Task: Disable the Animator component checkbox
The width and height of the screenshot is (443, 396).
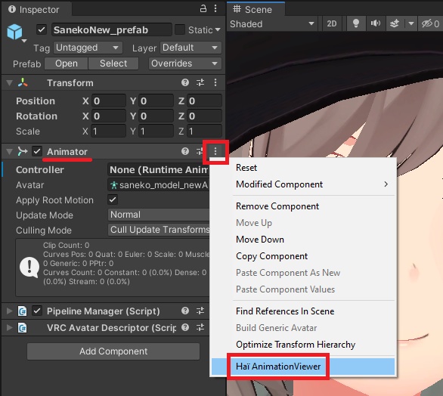Action: [37, 151]
